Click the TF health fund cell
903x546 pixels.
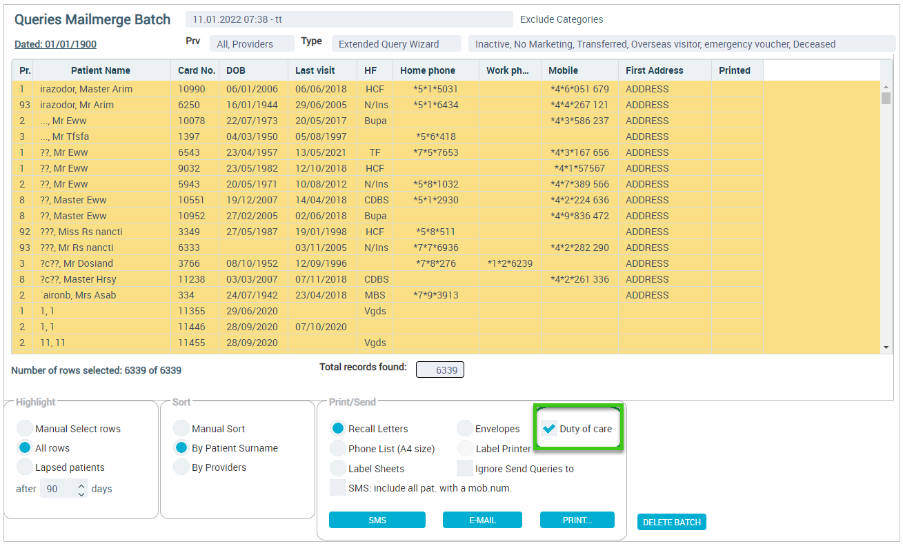tap(375, 152)
